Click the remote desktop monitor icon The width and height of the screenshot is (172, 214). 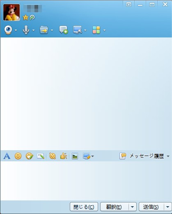78,30
